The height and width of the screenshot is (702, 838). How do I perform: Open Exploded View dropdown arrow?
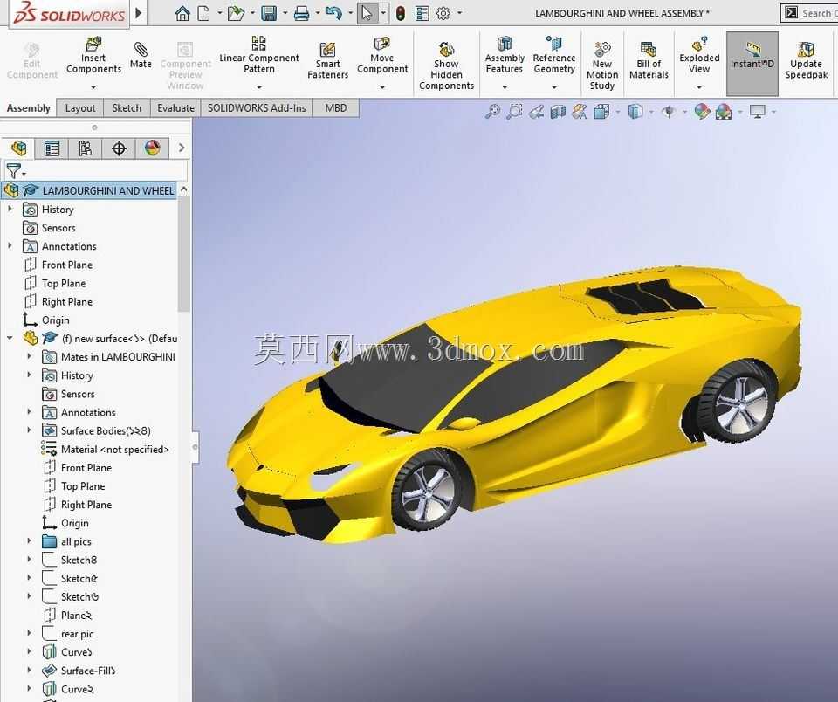coord(699,87)
